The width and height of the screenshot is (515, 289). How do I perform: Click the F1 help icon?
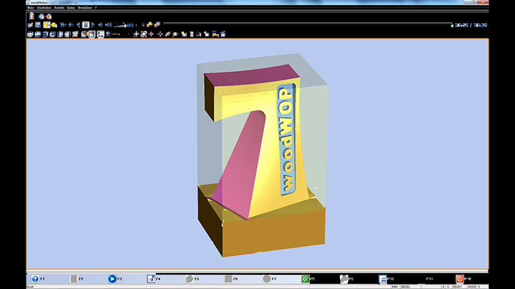35,279
